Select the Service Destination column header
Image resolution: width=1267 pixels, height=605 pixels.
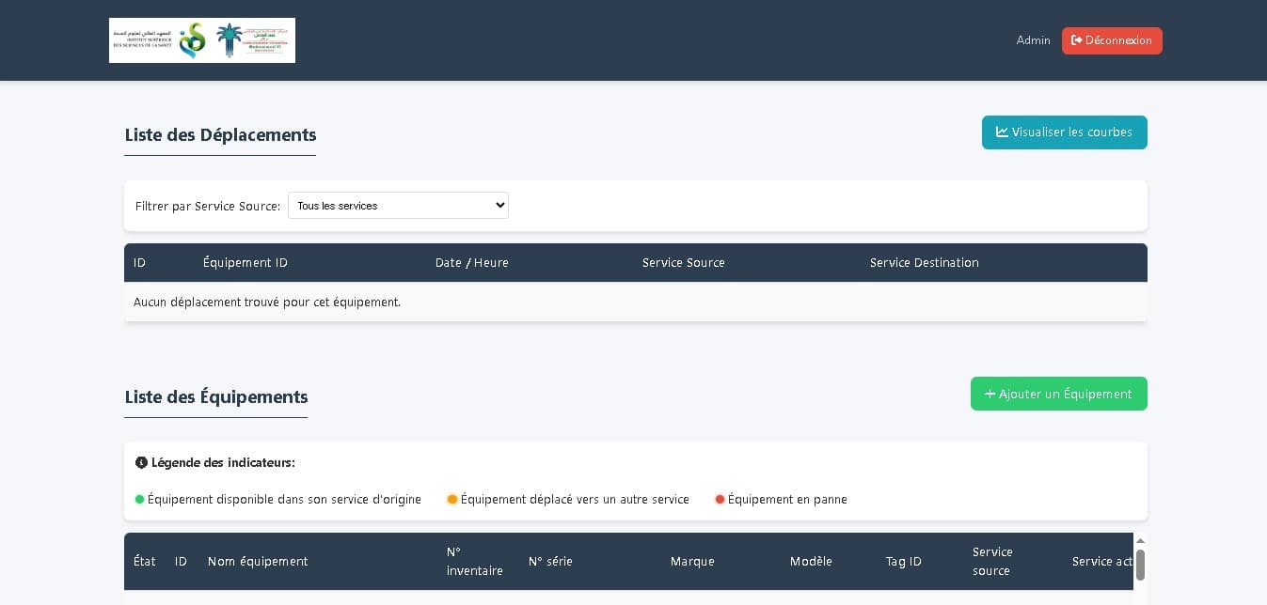[x=924, y=263]
